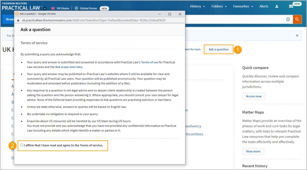Click the UK Home link
307x170 pixels.
[63, 8]
